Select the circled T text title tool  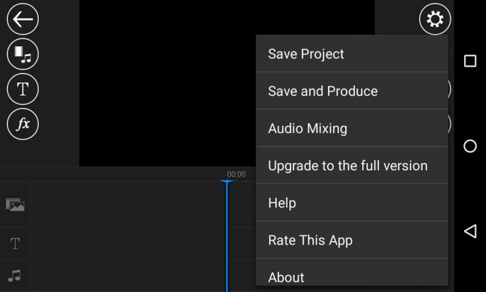[22, 89]
